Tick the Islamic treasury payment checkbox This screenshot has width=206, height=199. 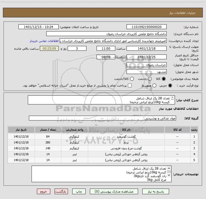(130, 85)
